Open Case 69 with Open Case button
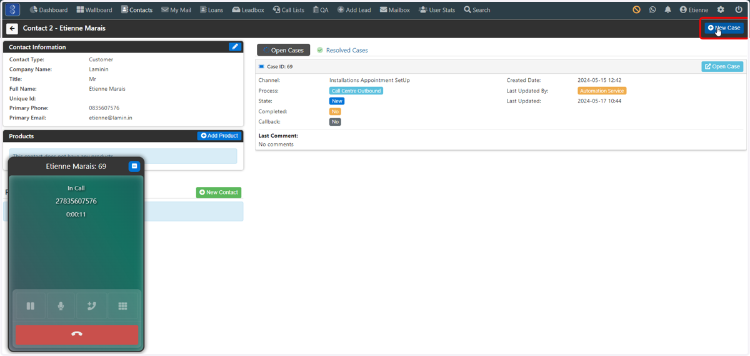 point(722,66)
